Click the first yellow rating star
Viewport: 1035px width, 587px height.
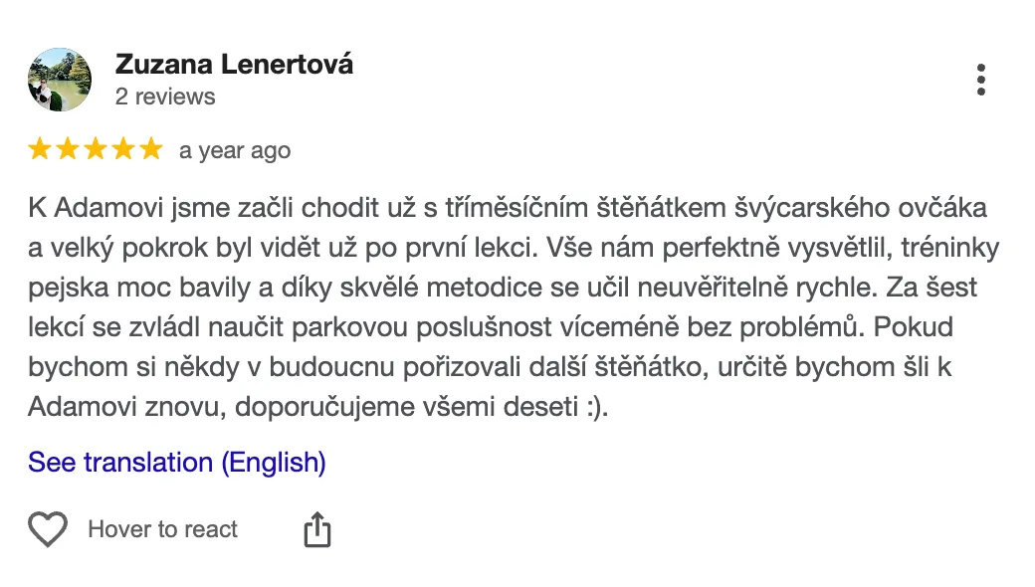(40, 150)
